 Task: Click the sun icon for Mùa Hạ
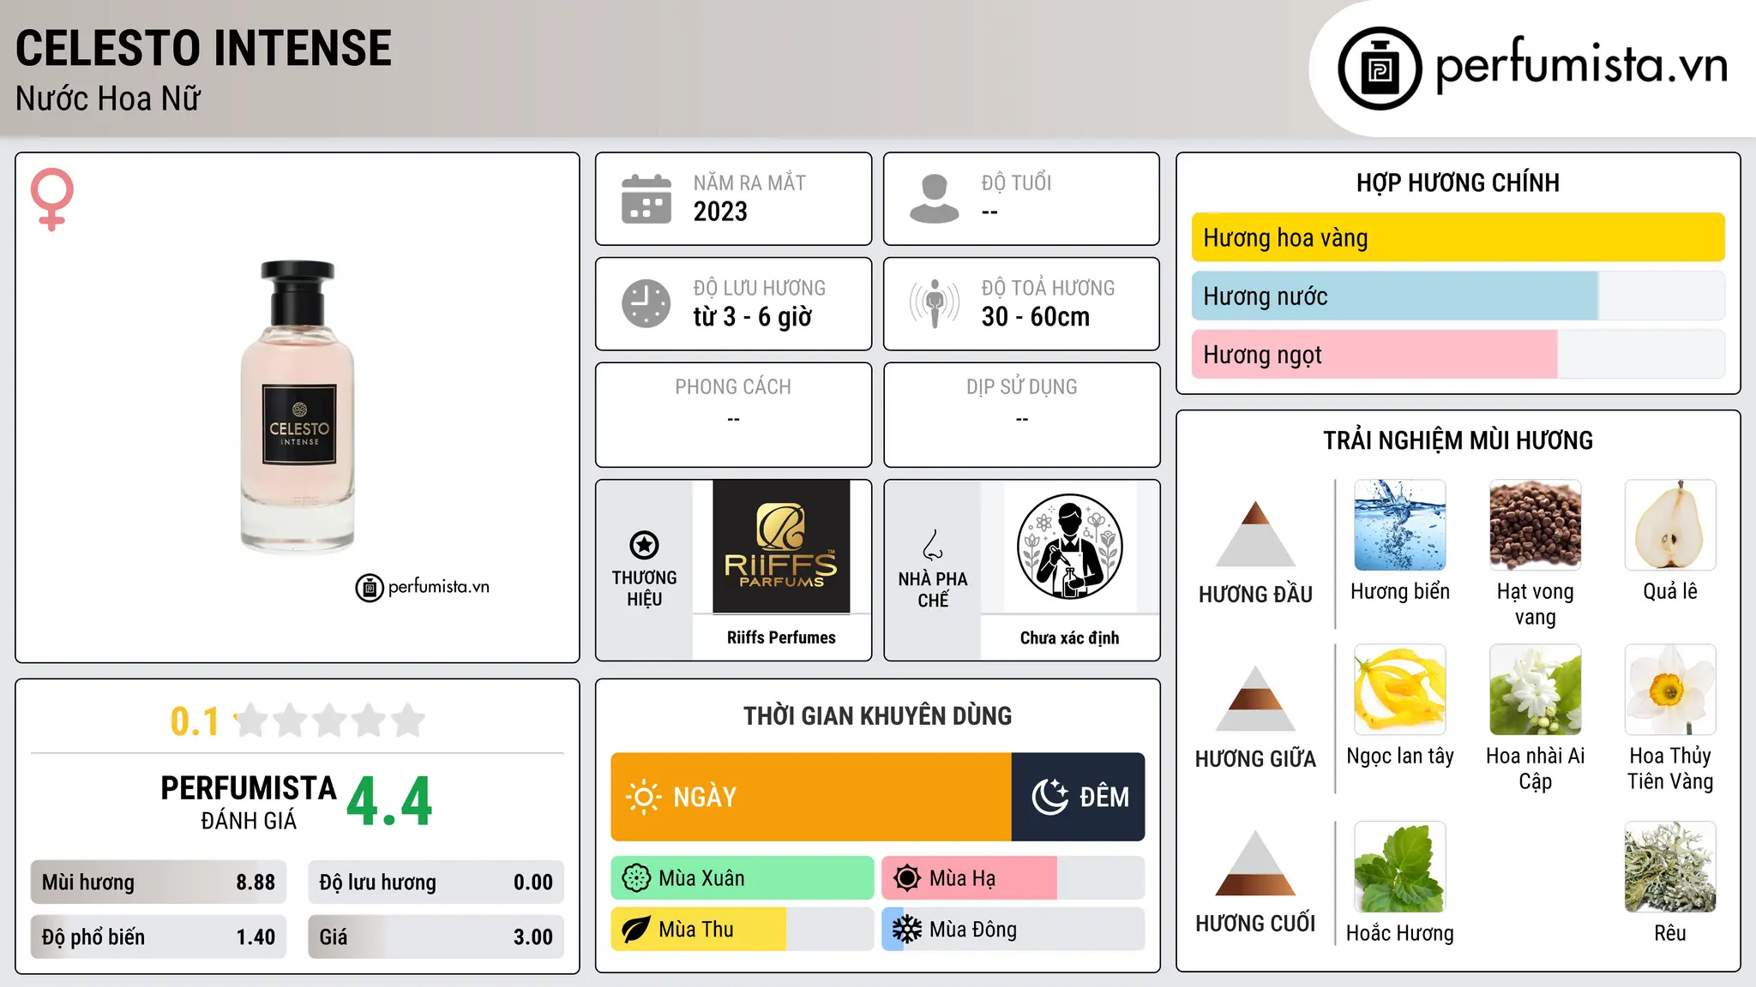pos(907,878)
